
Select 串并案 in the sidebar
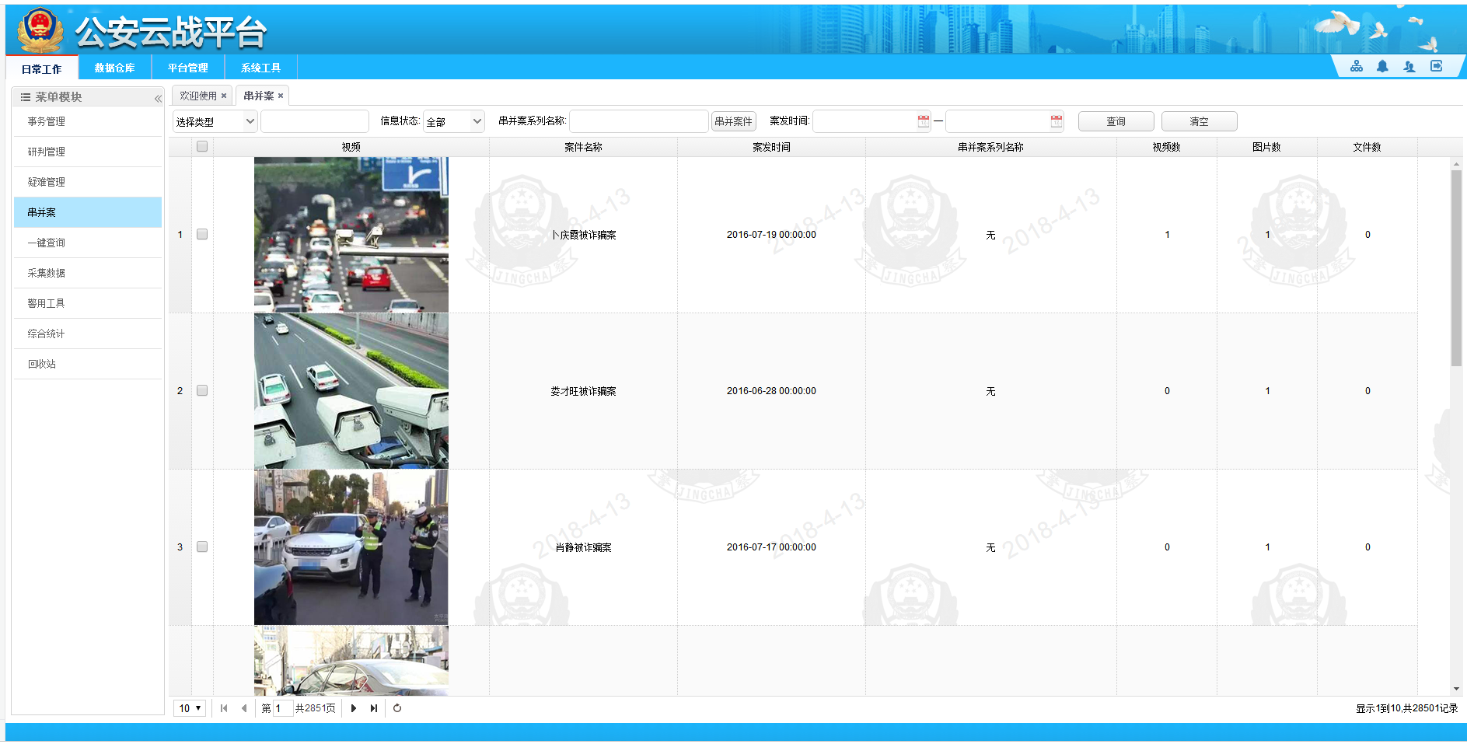pos(88,212)
